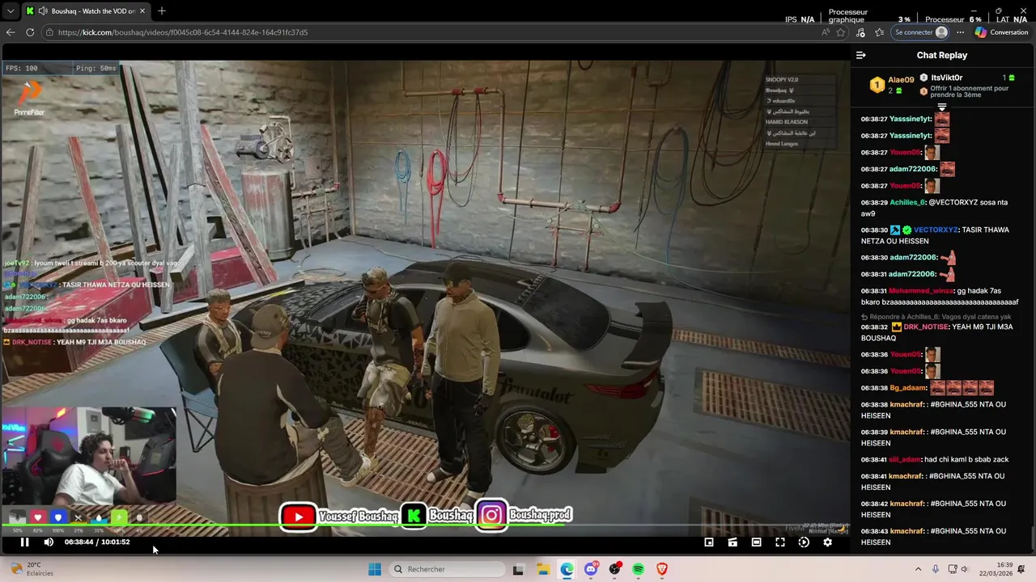Screen dimensions: 1036x582
Task: Open Discord from the taskbar
Action: click(x=591, y=569)
